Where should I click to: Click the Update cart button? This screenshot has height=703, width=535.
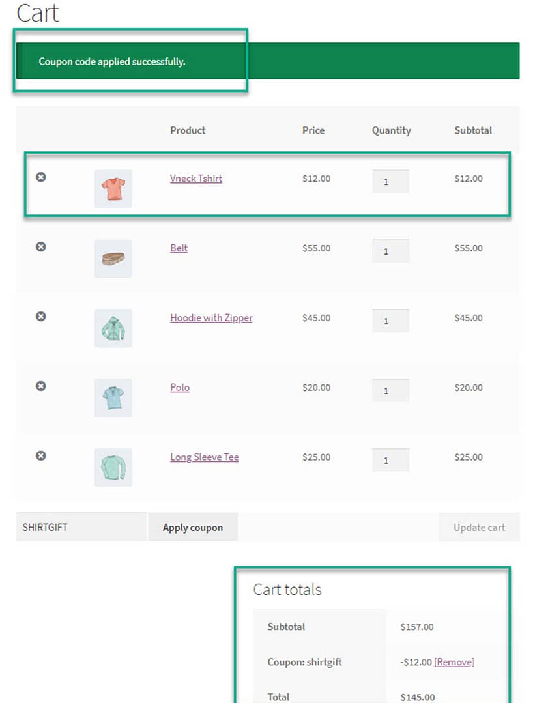pyautogui.click(x=480, y=527)
